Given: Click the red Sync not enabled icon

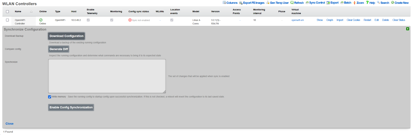Looking at the screenshot, I should [130, 20].
